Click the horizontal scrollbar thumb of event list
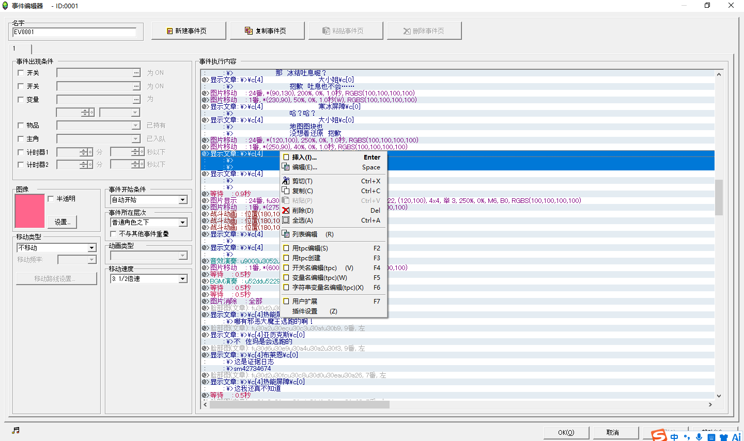Screen dimensions: 744x441 coord(299,405)
